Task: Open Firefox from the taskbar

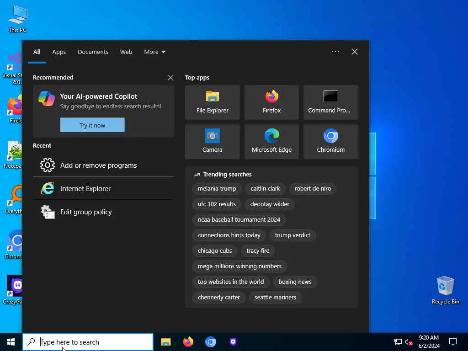Action: [x=188, y=342]
